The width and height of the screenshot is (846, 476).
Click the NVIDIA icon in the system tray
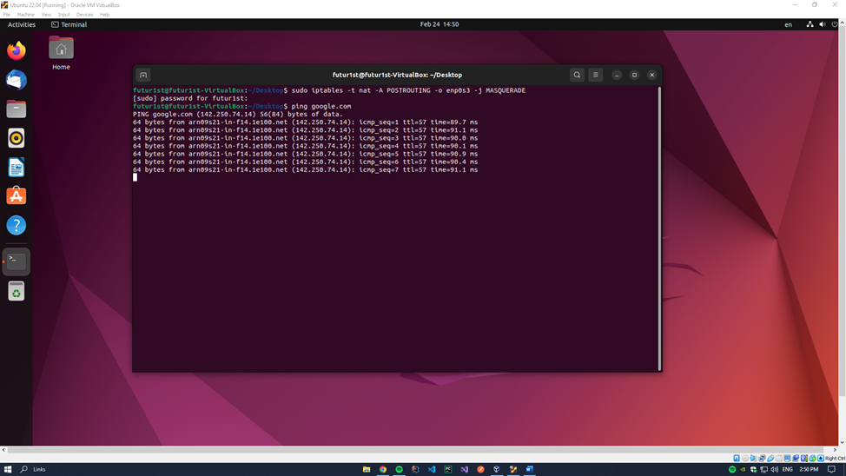coord(743,470)
